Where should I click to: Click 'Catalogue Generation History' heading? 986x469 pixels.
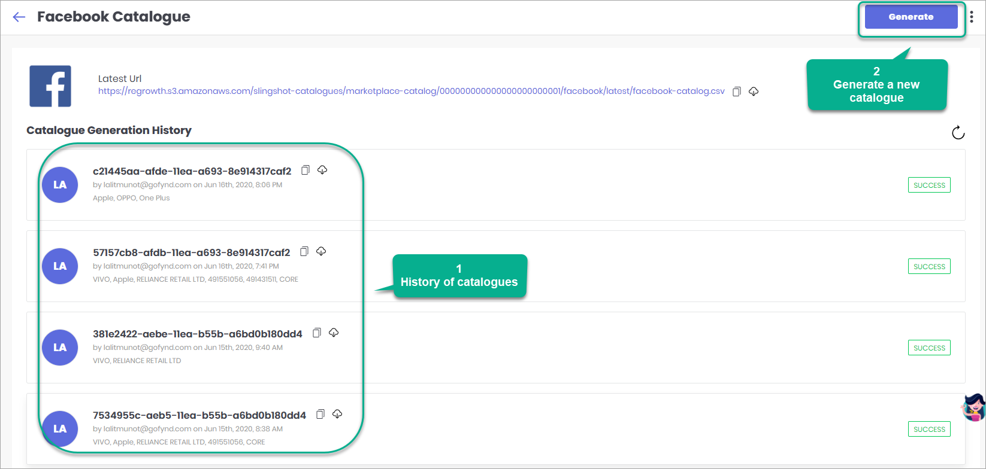pyautogui.click(x=109, y=130)
